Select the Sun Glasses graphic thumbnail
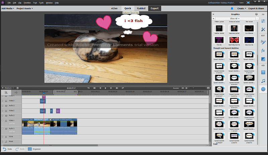 coord(249,28)
